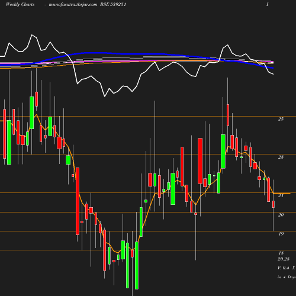Image resolution: width=296 pixels, height=296 pixels.
Task: Click the 'BSE 539251' symbol label
Action: (113, 5)
